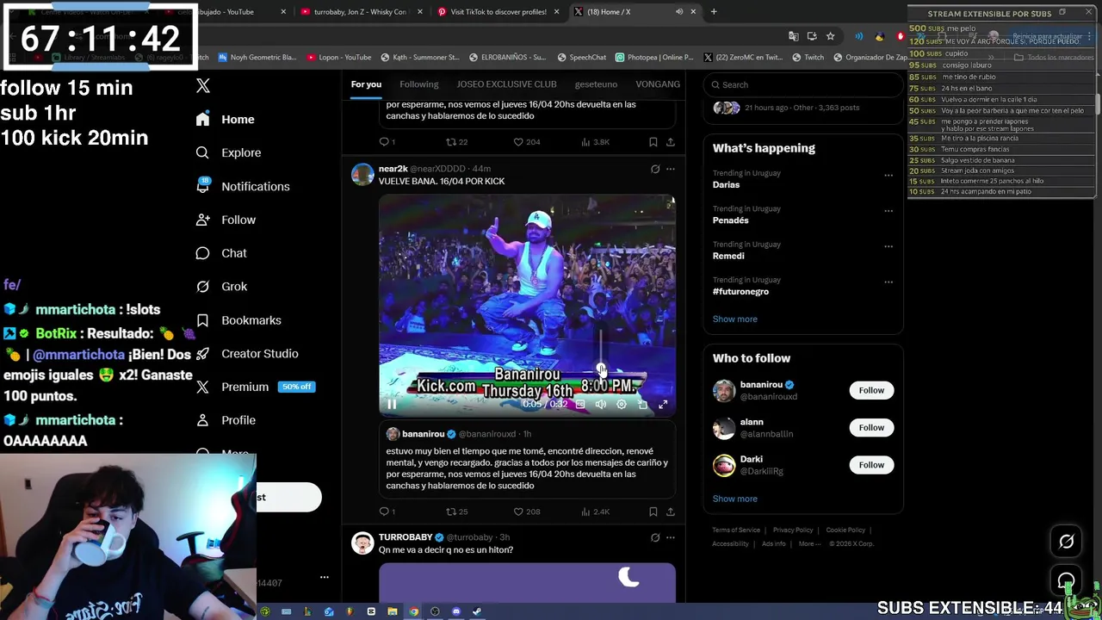Select the For you tab
Image resolution: width=1102 pixels, height=620 pixels.
[366, 84]
